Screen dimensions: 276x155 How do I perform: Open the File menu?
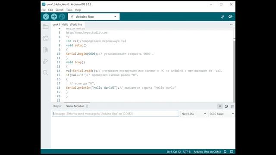(44, 10)
